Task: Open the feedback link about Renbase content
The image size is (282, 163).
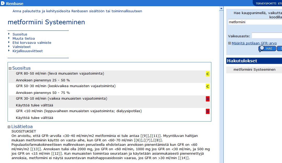Action: 77,11
